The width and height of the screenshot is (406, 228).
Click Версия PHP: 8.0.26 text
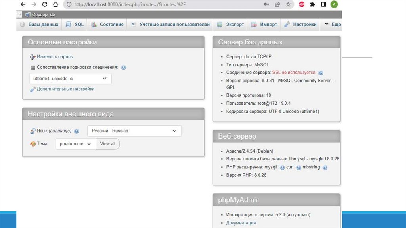[x=246, y=175]
